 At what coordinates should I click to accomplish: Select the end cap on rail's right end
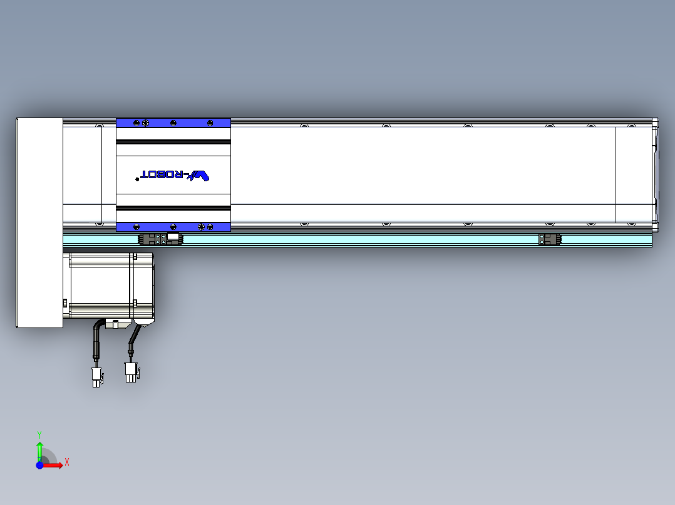[x=655, y=175]
